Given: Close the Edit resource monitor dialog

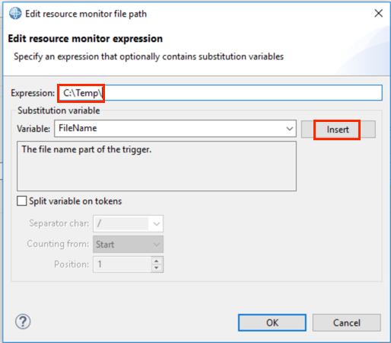Looking at the screenshot, I should pyautogui.click(x=379, y=13).
